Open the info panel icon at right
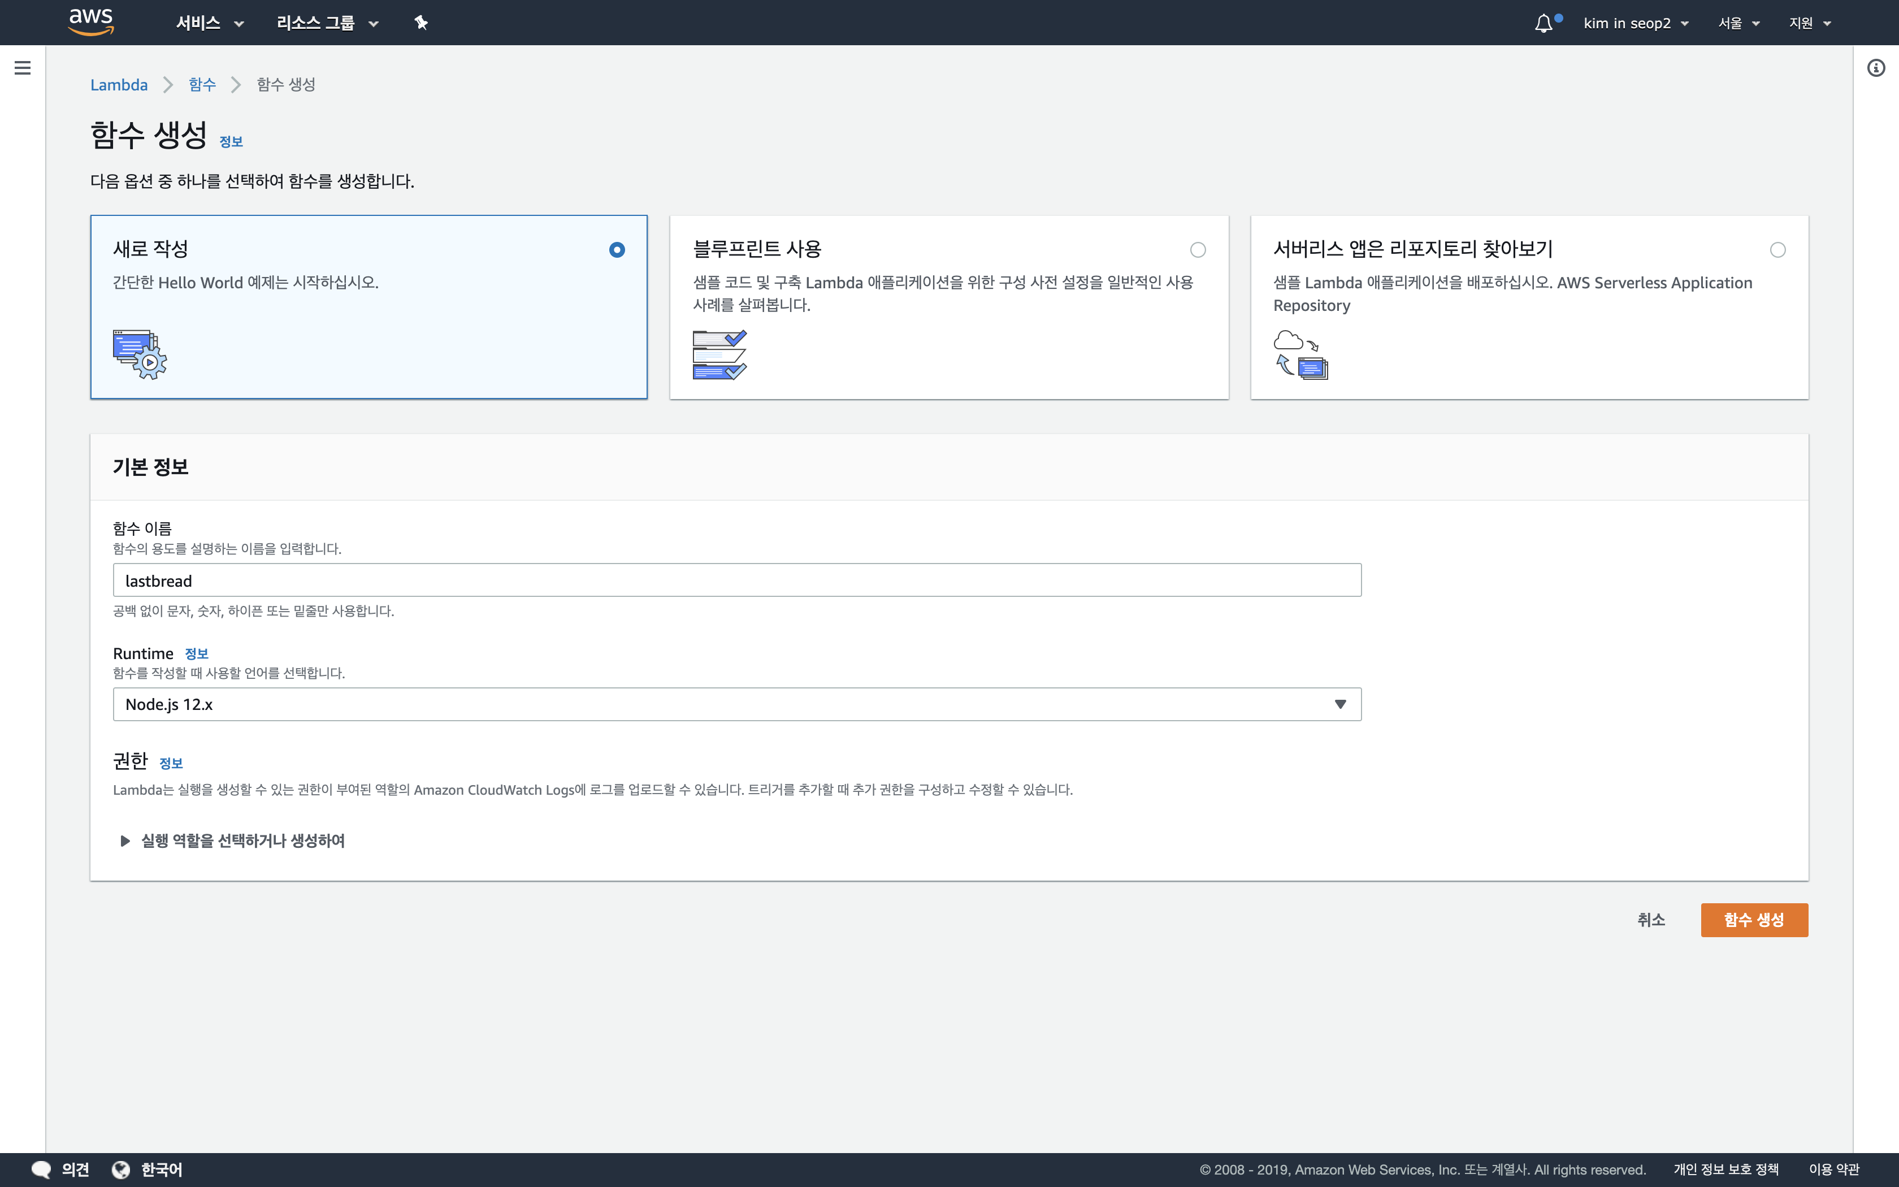The image size is (1899, 1187). 1875,67
